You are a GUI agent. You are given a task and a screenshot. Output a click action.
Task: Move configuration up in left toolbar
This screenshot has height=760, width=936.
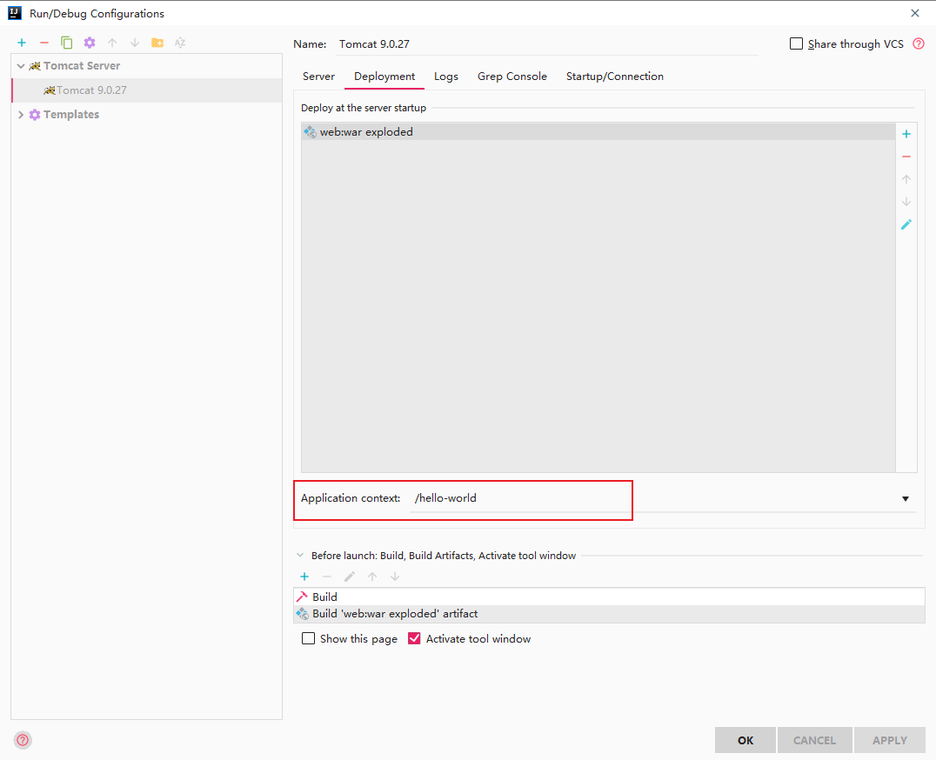(112, 43)
